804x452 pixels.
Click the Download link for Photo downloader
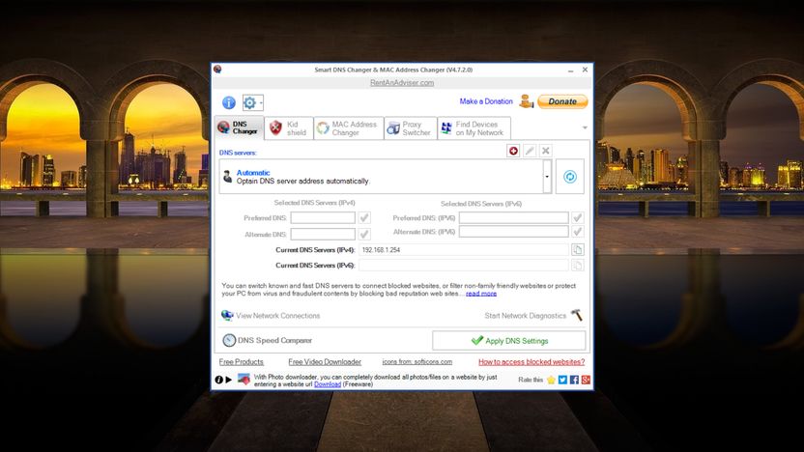pyautogui.click(x=328, y=384)
